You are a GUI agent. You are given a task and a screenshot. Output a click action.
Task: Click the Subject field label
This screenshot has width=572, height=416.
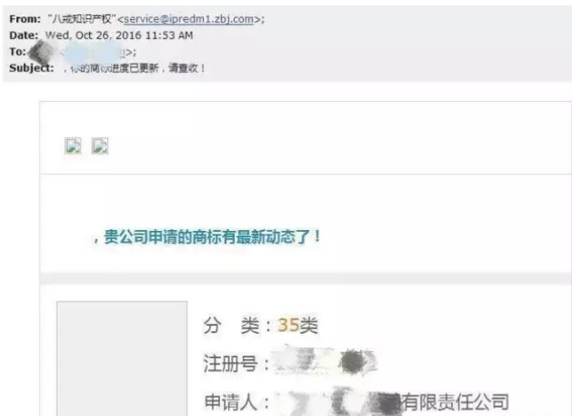32,69
